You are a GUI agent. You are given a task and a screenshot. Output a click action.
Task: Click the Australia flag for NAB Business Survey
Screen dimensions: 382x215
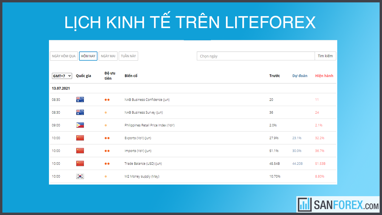pyautogui.click(x=80, y=112)
